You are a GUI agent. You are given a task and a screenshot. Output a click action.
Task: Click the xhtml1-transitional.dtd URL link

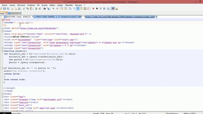pyautogui.click(x=120, y=17)
